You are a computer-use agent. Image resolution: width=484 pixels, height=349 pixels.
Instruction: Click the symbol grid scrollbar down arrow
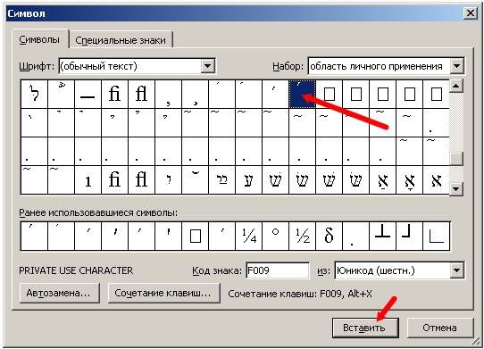pyautogui.click(x=456, y=188)
